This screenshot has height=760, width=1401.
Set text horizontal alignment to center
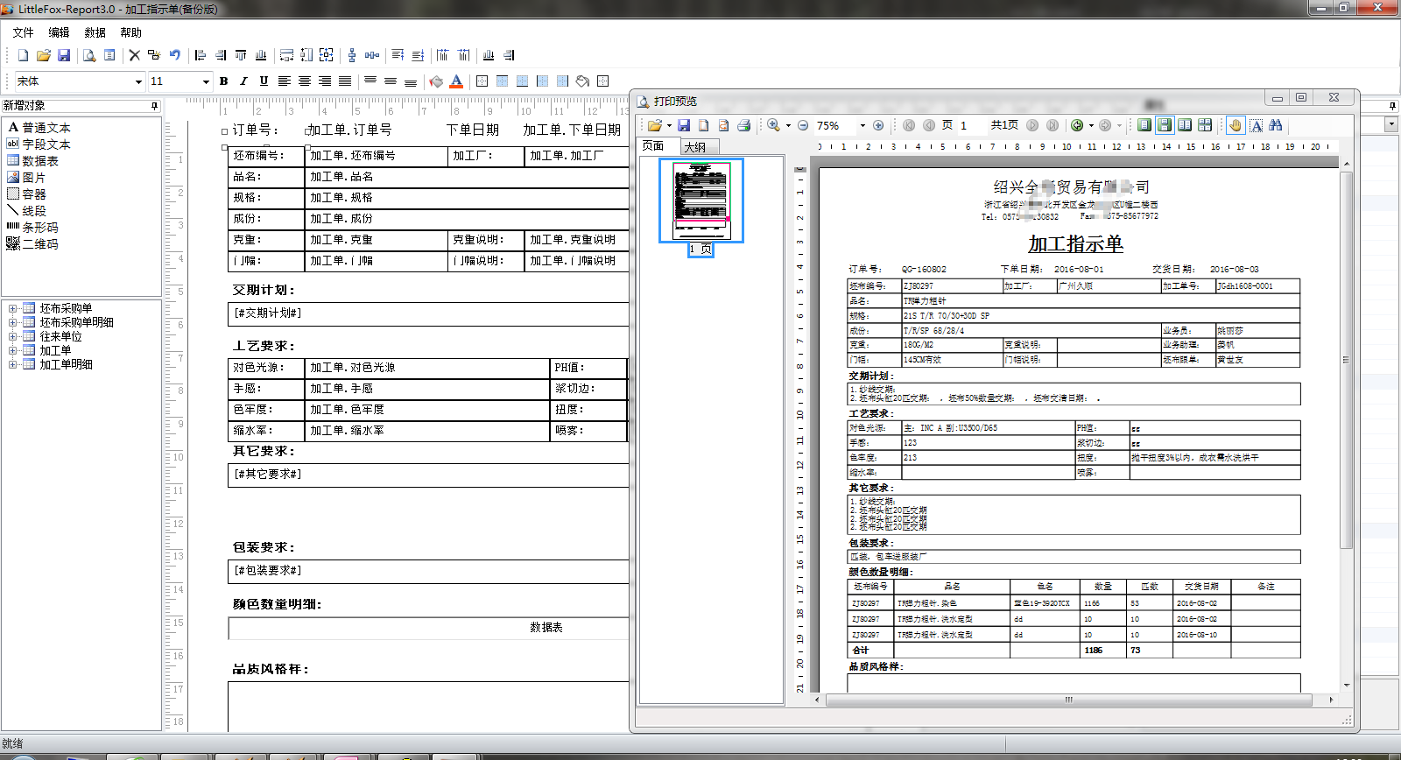pyautogui.click(x=305, y=81)
